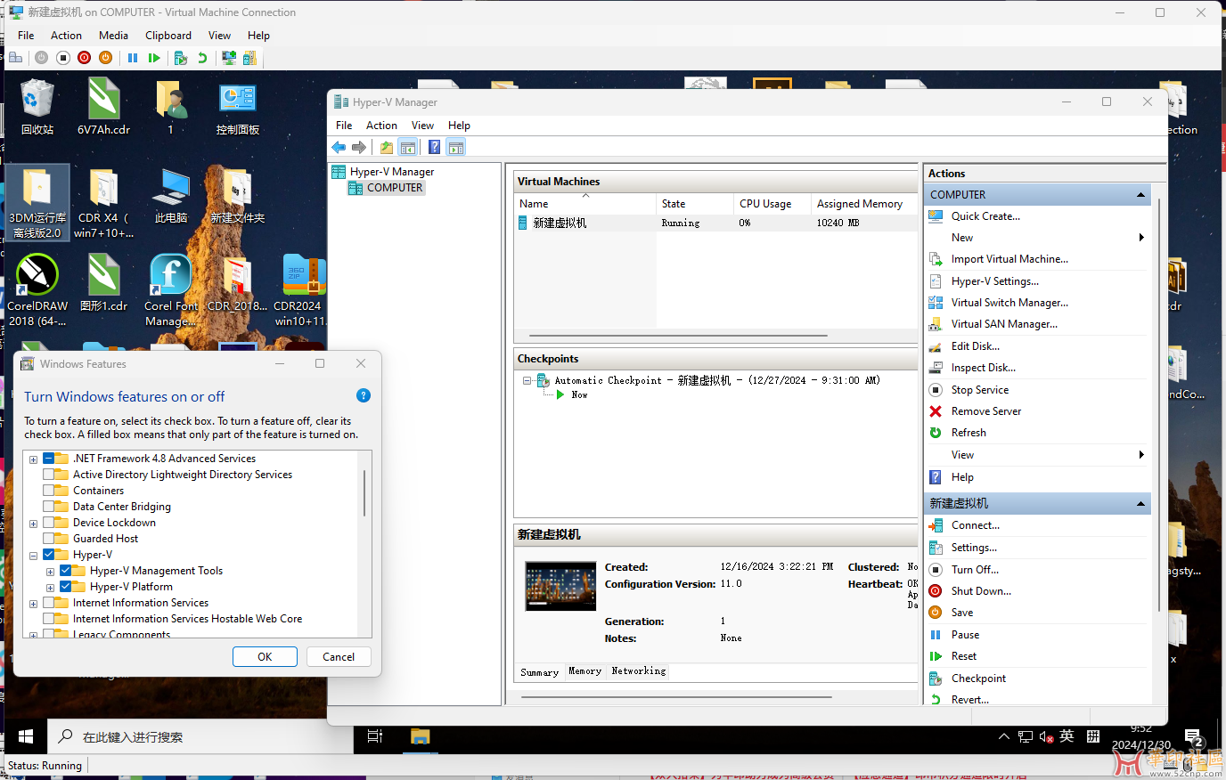1226x780 pixels.
Task: Click OK in Windows Features dialog
Action: (x=265, y=656)
